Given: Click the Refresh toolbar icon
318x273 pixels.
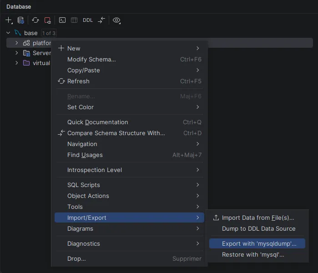Looking at the screenshot, I should coord(35,20).
